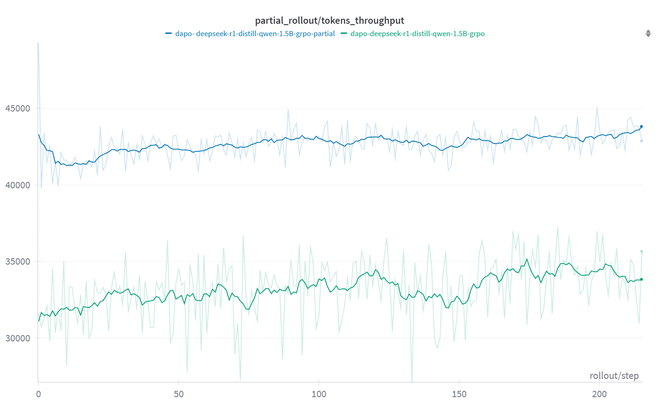The image size is (670, 410).
Task: Click the 200 x-axis tick label
Action: [x=599, y=394]
